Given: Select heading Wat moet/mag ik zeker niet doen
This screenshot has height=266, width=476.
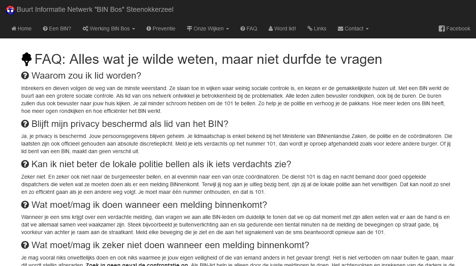Looking at the screenshot, I should coord(170,245).
